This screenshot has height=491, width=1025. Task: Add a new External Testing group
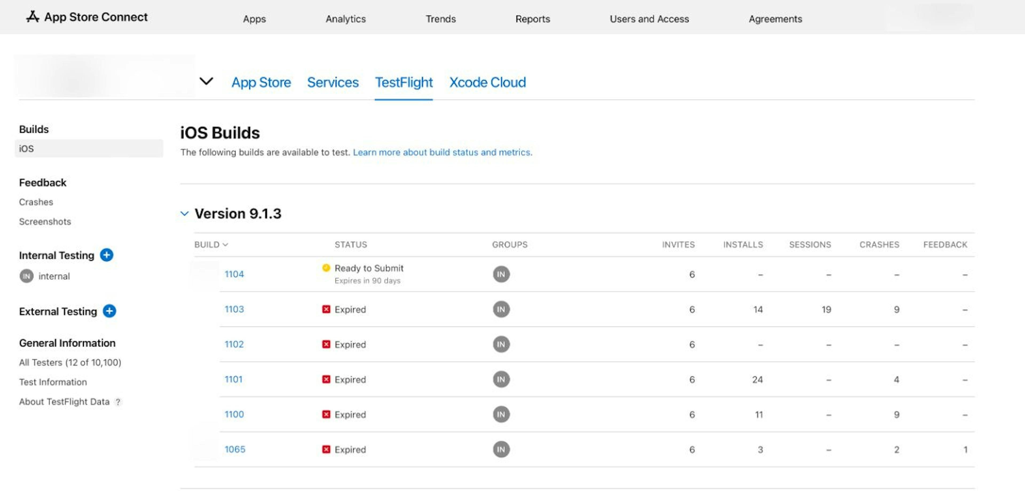pos(109,311)
